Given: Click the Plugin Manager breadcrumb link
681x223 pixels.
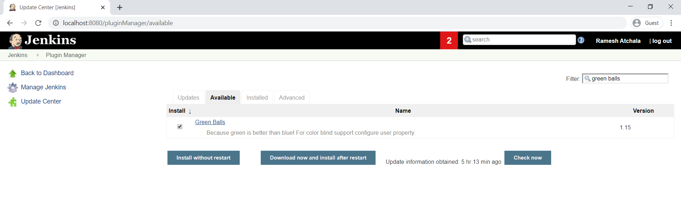Looking at the screenshot, I should [66, 55].
